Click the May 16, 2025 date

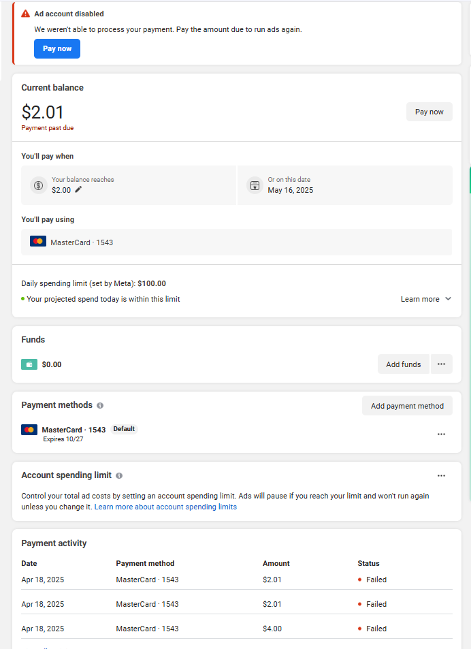pyautogui.click(x=291, y=190)
